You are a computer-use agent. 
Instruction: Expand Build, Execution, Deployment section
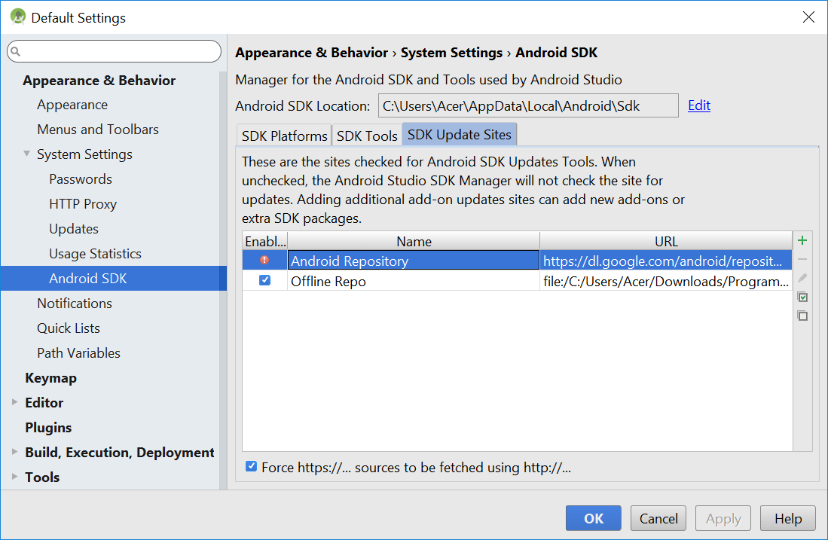(x=15, y=452)
